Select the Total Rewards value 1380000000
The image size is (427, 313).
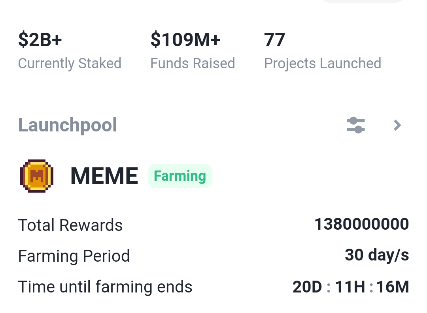point(361,224)
